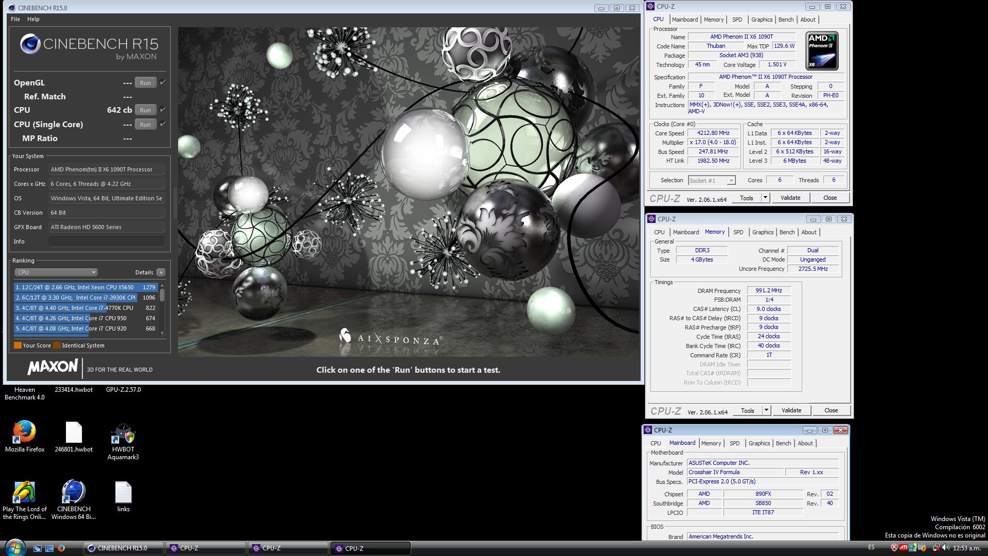This screenshot has height=556, width=988.
Task: Select the 233414.hwbot desktop label
Action: pyautogui.click(x=74, y=390)
